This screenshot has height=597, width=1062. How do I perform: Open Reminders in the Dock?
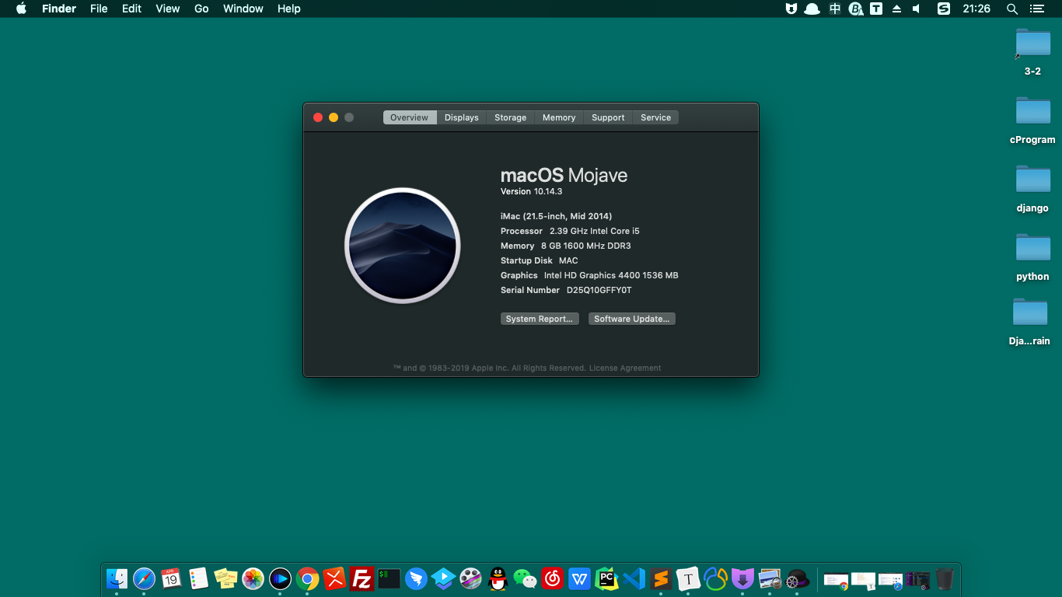[x=198, y=579]
